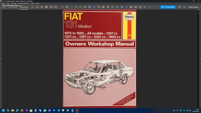
Task: Expand the right tools pane arrow
Action: click(200, 59)
